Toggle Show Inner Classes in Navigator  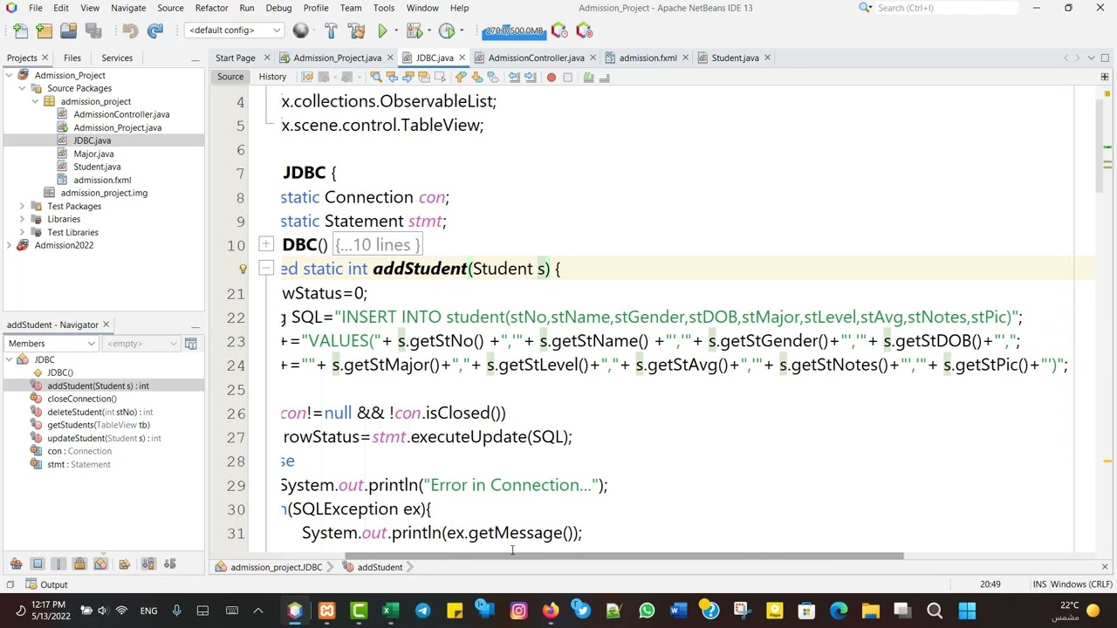click(x=100, y=564)
